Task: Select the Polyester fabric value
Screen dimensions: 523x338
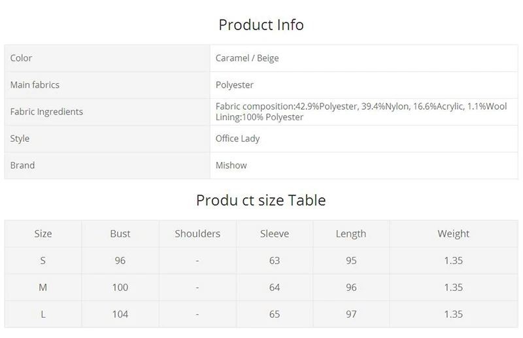Action: 235,85
